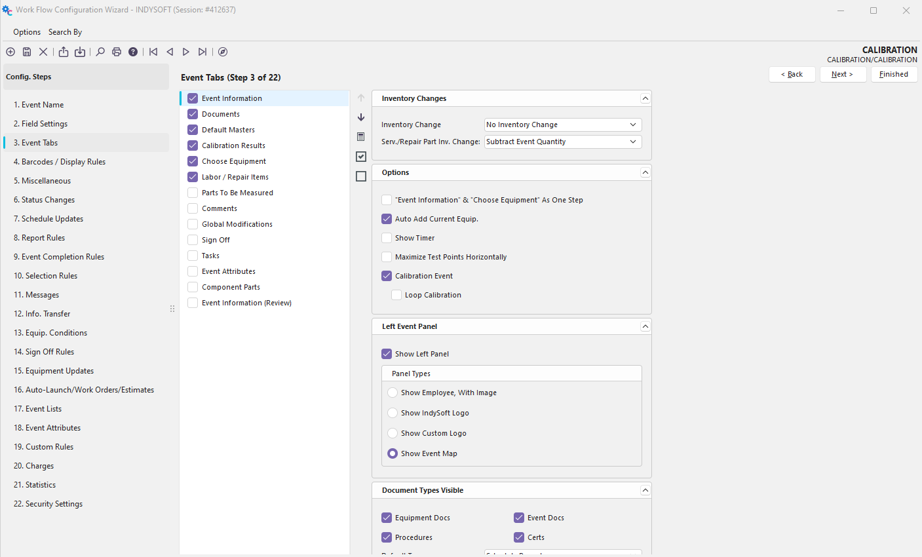
Task: Click the add new (plus circle) toolbar icon
Action: [x=10, y=52]
